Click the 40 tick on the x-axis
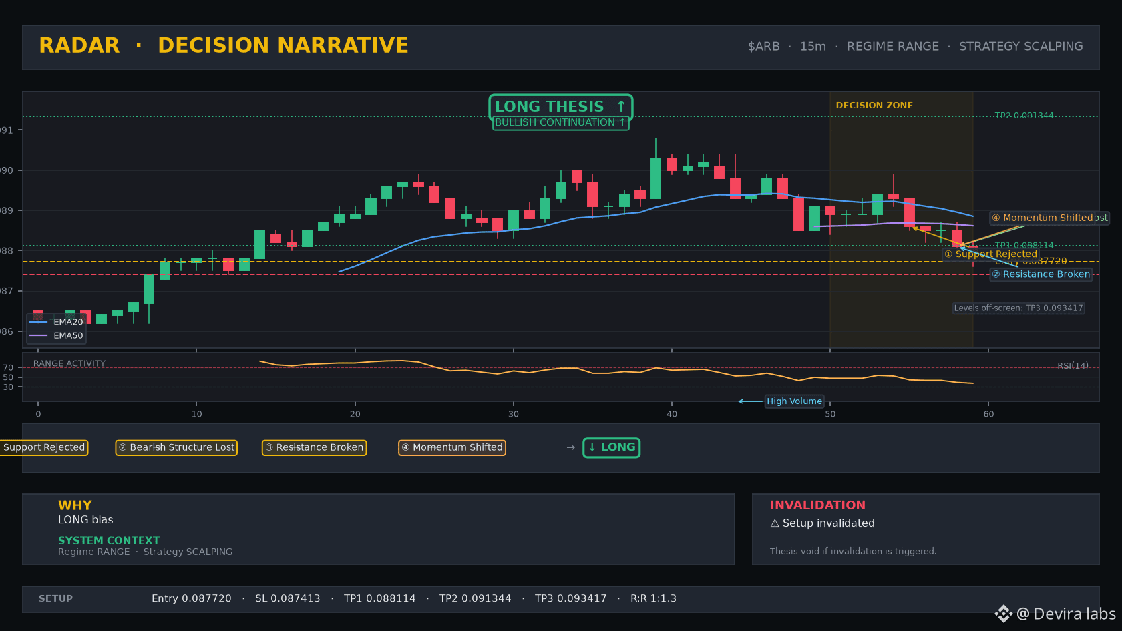 672,414
